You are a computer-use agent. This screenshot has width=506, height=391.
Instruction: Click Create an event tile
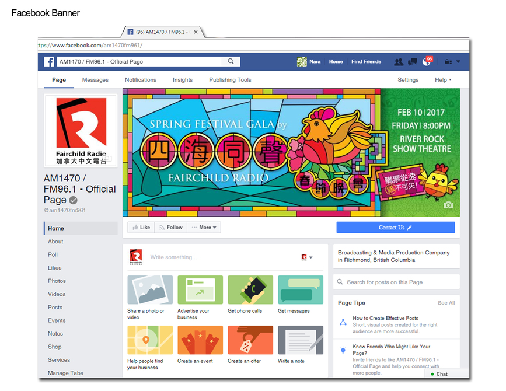pyautogui.click(x=200, y=344)
